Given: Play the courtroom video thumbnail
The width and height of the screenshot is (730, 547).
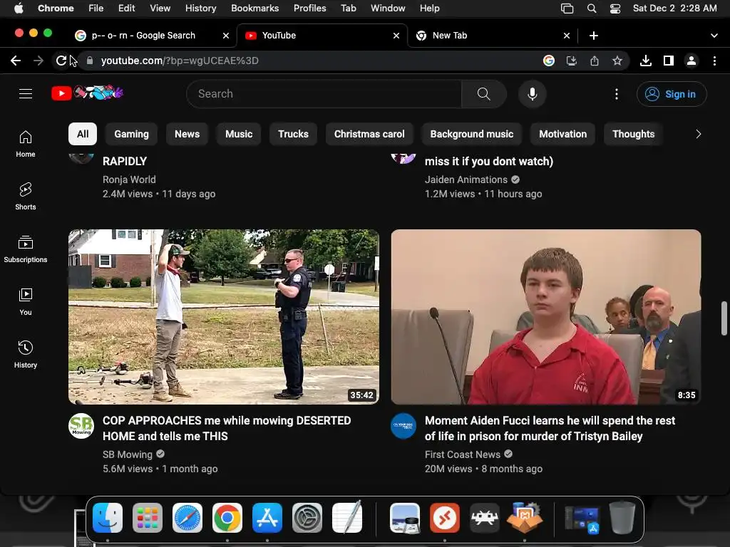Looking at the screenshot, I should tap(546, 317).
